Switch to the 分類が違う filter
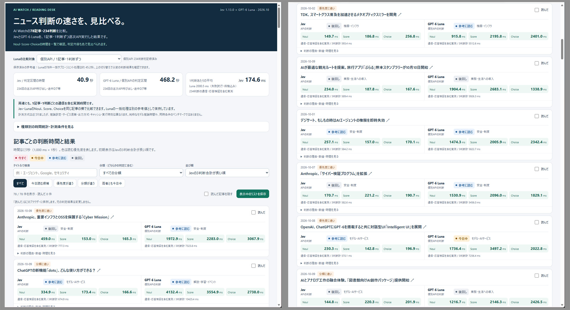This screenshot has height=310, width=570. click(x=88, y=183)
